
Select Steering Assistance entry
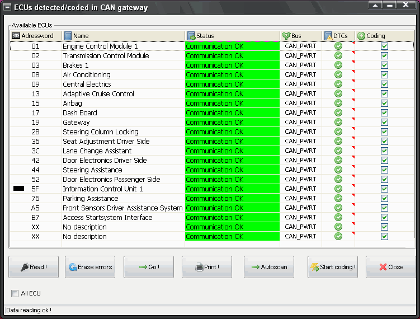(92, 170)
